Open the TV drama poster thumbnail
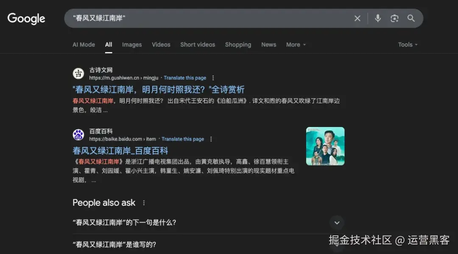The width and height of the screenshot is (458, 254). tap(325, 146)
